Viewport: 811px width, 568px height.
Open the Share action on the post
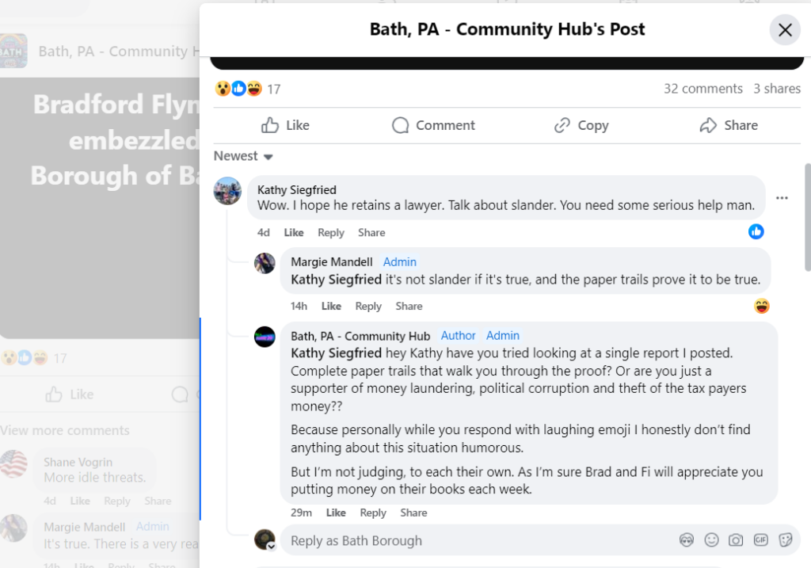(729, 125)
